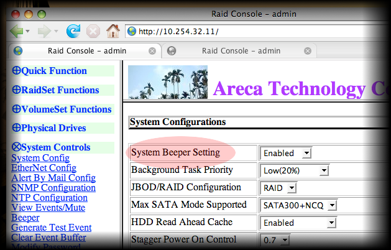Go to the home page icon
This screenshot has width=391, height=250.
click(113, 31)
